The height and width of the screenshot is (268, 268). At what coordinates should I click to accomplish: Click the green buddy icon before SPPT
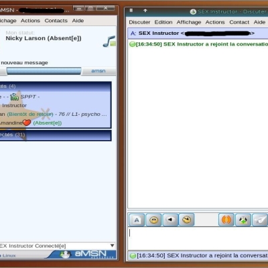pos(15,96)
